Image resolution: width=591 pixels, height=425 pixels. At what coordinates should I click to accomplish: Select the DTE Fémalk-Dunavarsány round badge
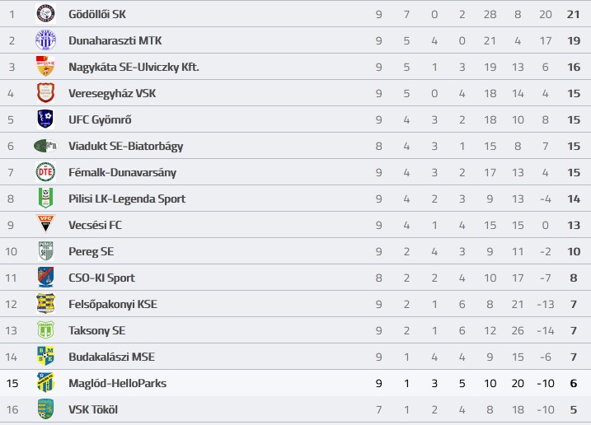pos(45,172)
